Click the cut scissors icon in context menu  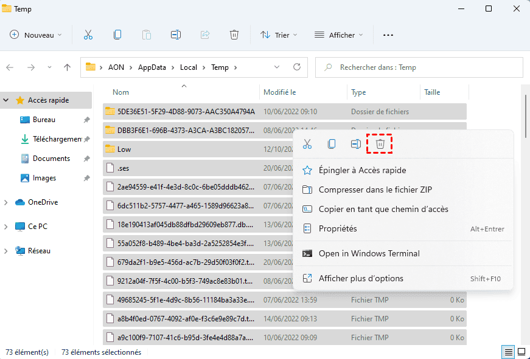click(307, 144)
